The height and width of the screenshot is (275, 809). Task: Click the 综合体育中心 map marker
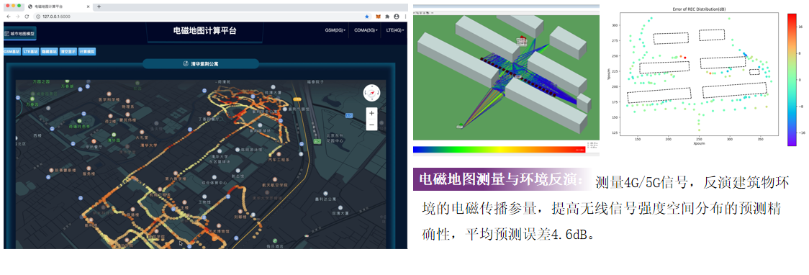point(214,178)
